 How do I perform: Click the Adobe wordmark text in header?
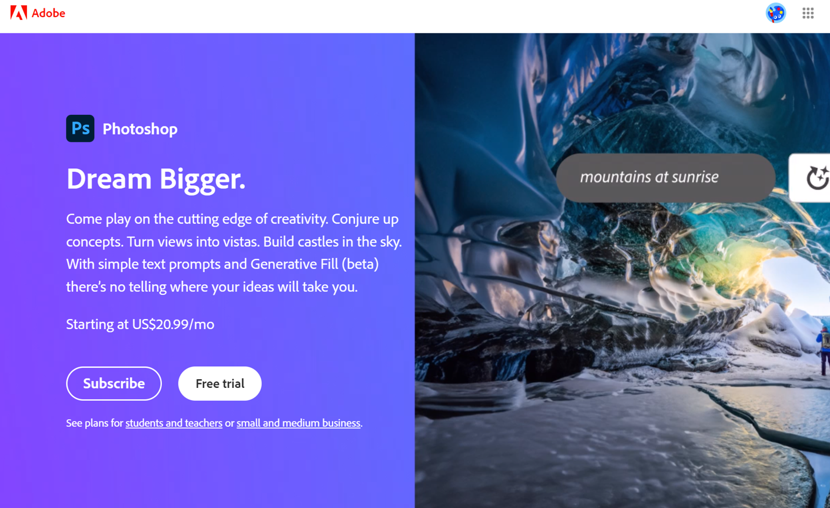coord(48,13)
